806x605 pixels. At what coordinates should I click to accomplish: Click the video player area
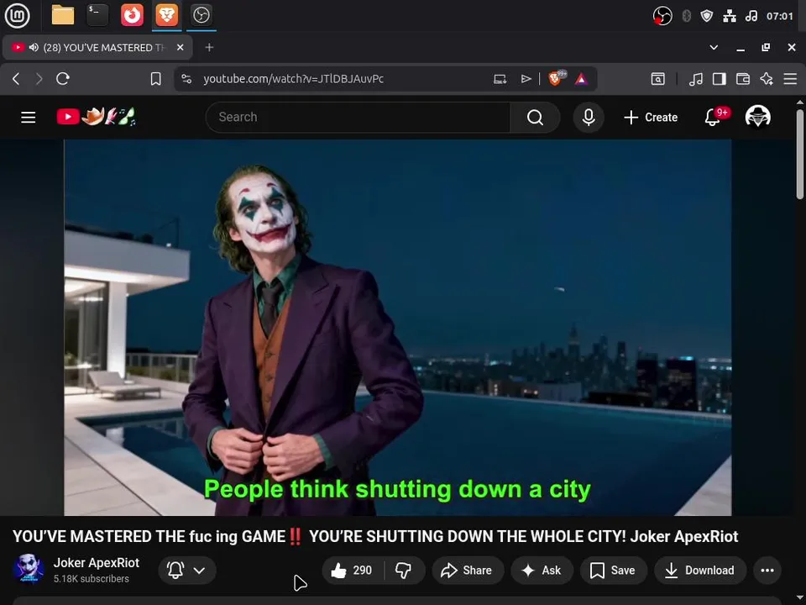(397, 327)
